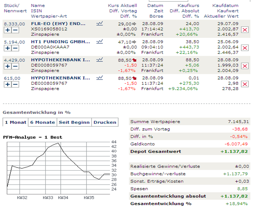Viewport: 256px width, 208px height.
Task: Reduce HT1 FUNDING position with minus
Action: (16, 48)
